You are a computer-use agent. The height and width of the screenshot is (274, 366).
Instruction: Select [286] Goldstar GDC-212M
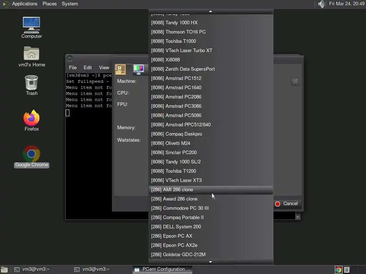(x=211, y=255)
